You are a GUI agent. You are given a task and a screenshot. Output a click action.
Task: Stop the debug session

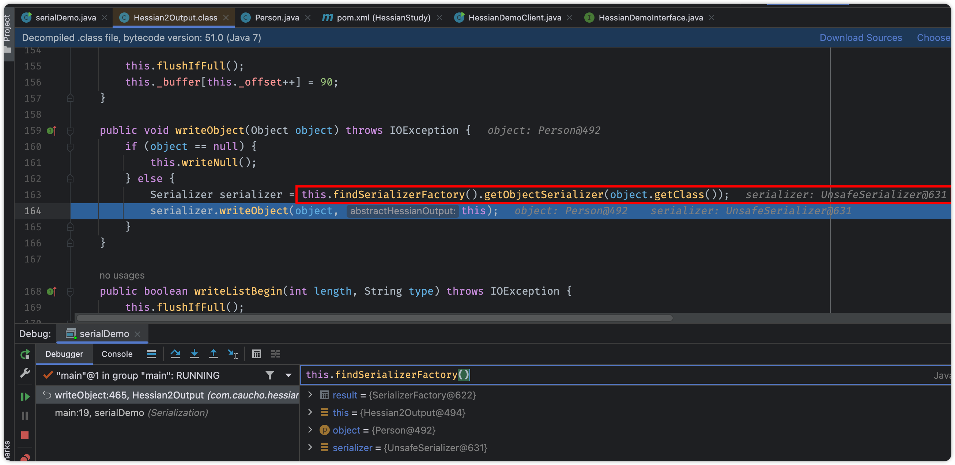[x=25, y=435]
